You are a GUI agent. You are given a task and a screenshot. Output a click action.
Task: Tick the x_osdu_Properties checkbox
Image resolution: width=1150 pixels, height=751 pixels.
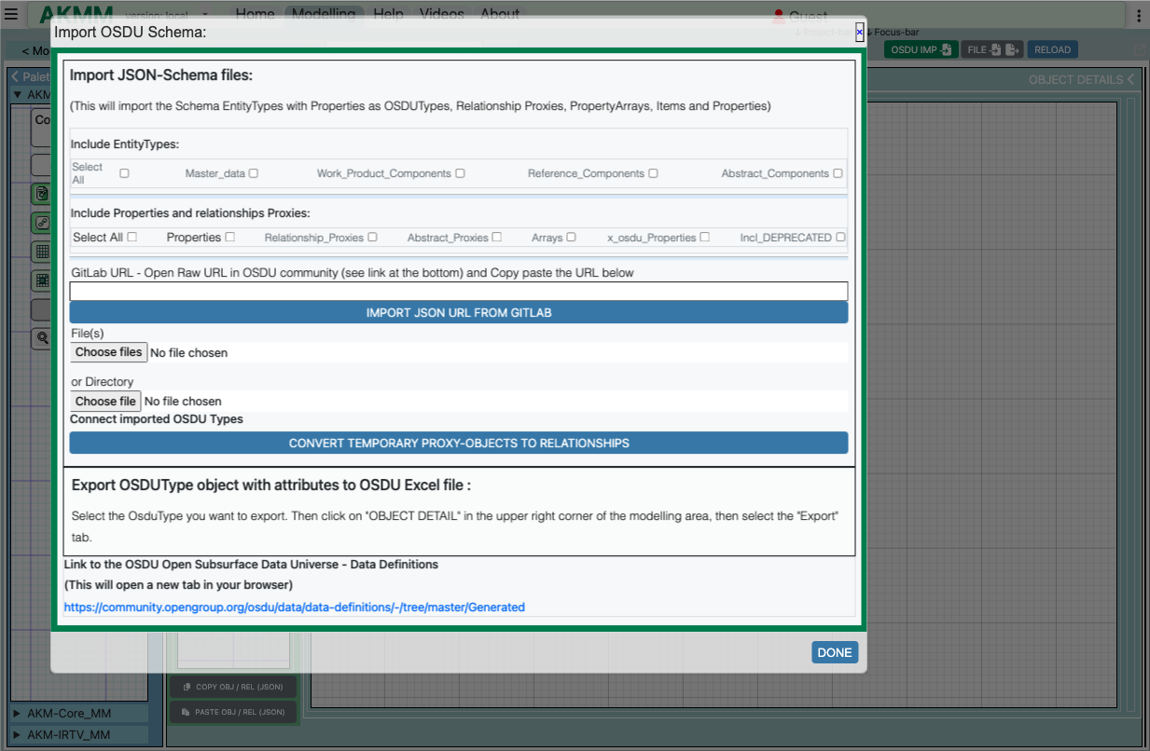pos(704,237)
